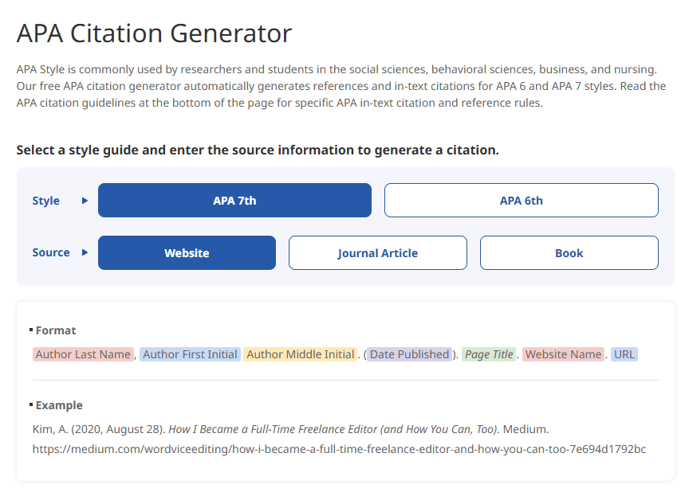Select the APA 7th style option
This screenshot has width=689, height=492.
click(234, 200)
